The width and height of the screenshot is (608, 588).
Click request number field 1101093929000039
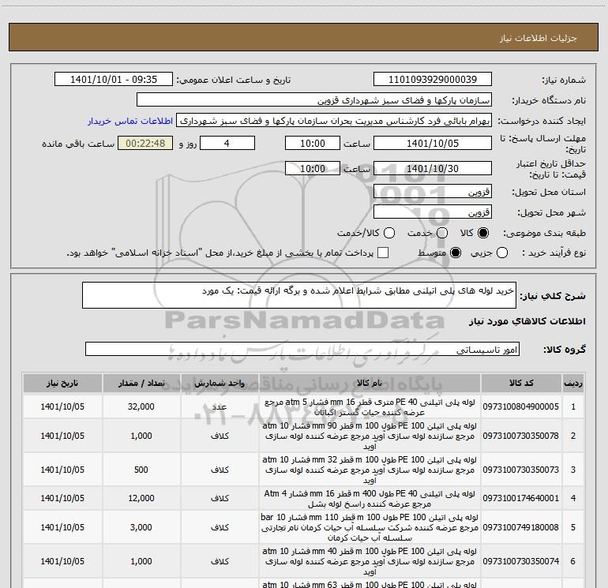(433, 80)
